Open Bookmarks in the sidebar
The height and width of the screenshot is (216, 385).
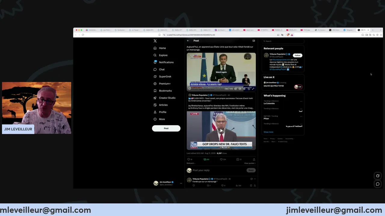163,91
